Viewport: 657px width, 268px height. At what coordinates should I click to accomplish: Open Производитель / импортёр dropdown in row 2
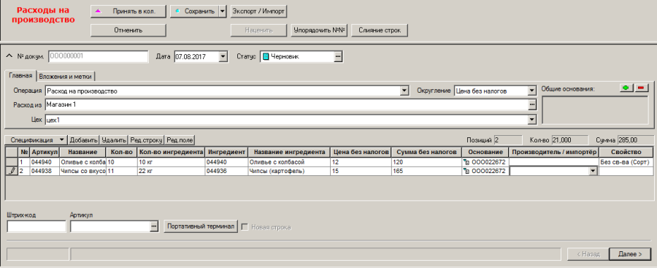(593, 171)
